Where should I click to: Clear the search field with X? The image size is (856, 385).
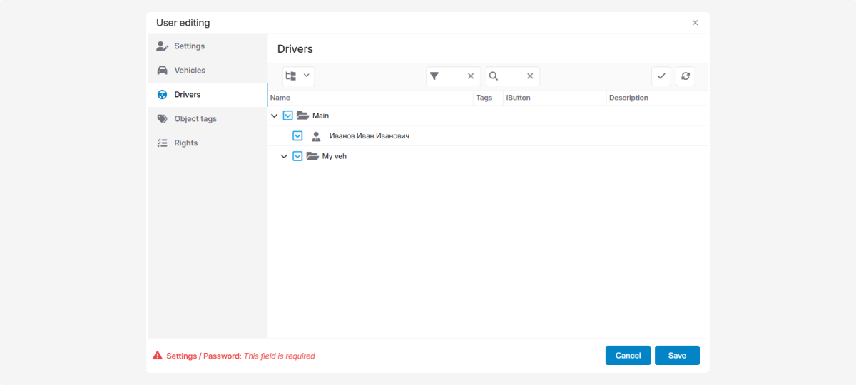coord(530,76)
